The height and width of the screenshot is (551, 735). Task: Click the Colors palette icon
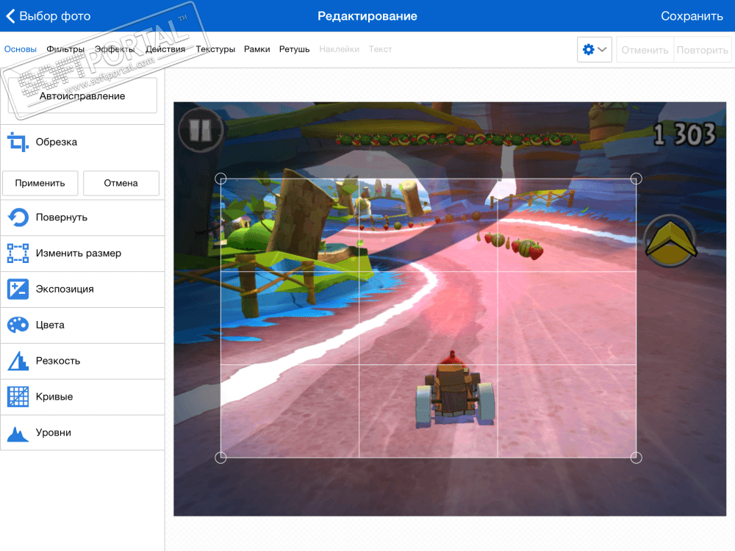pyautogui.click(x=18, y=325)
